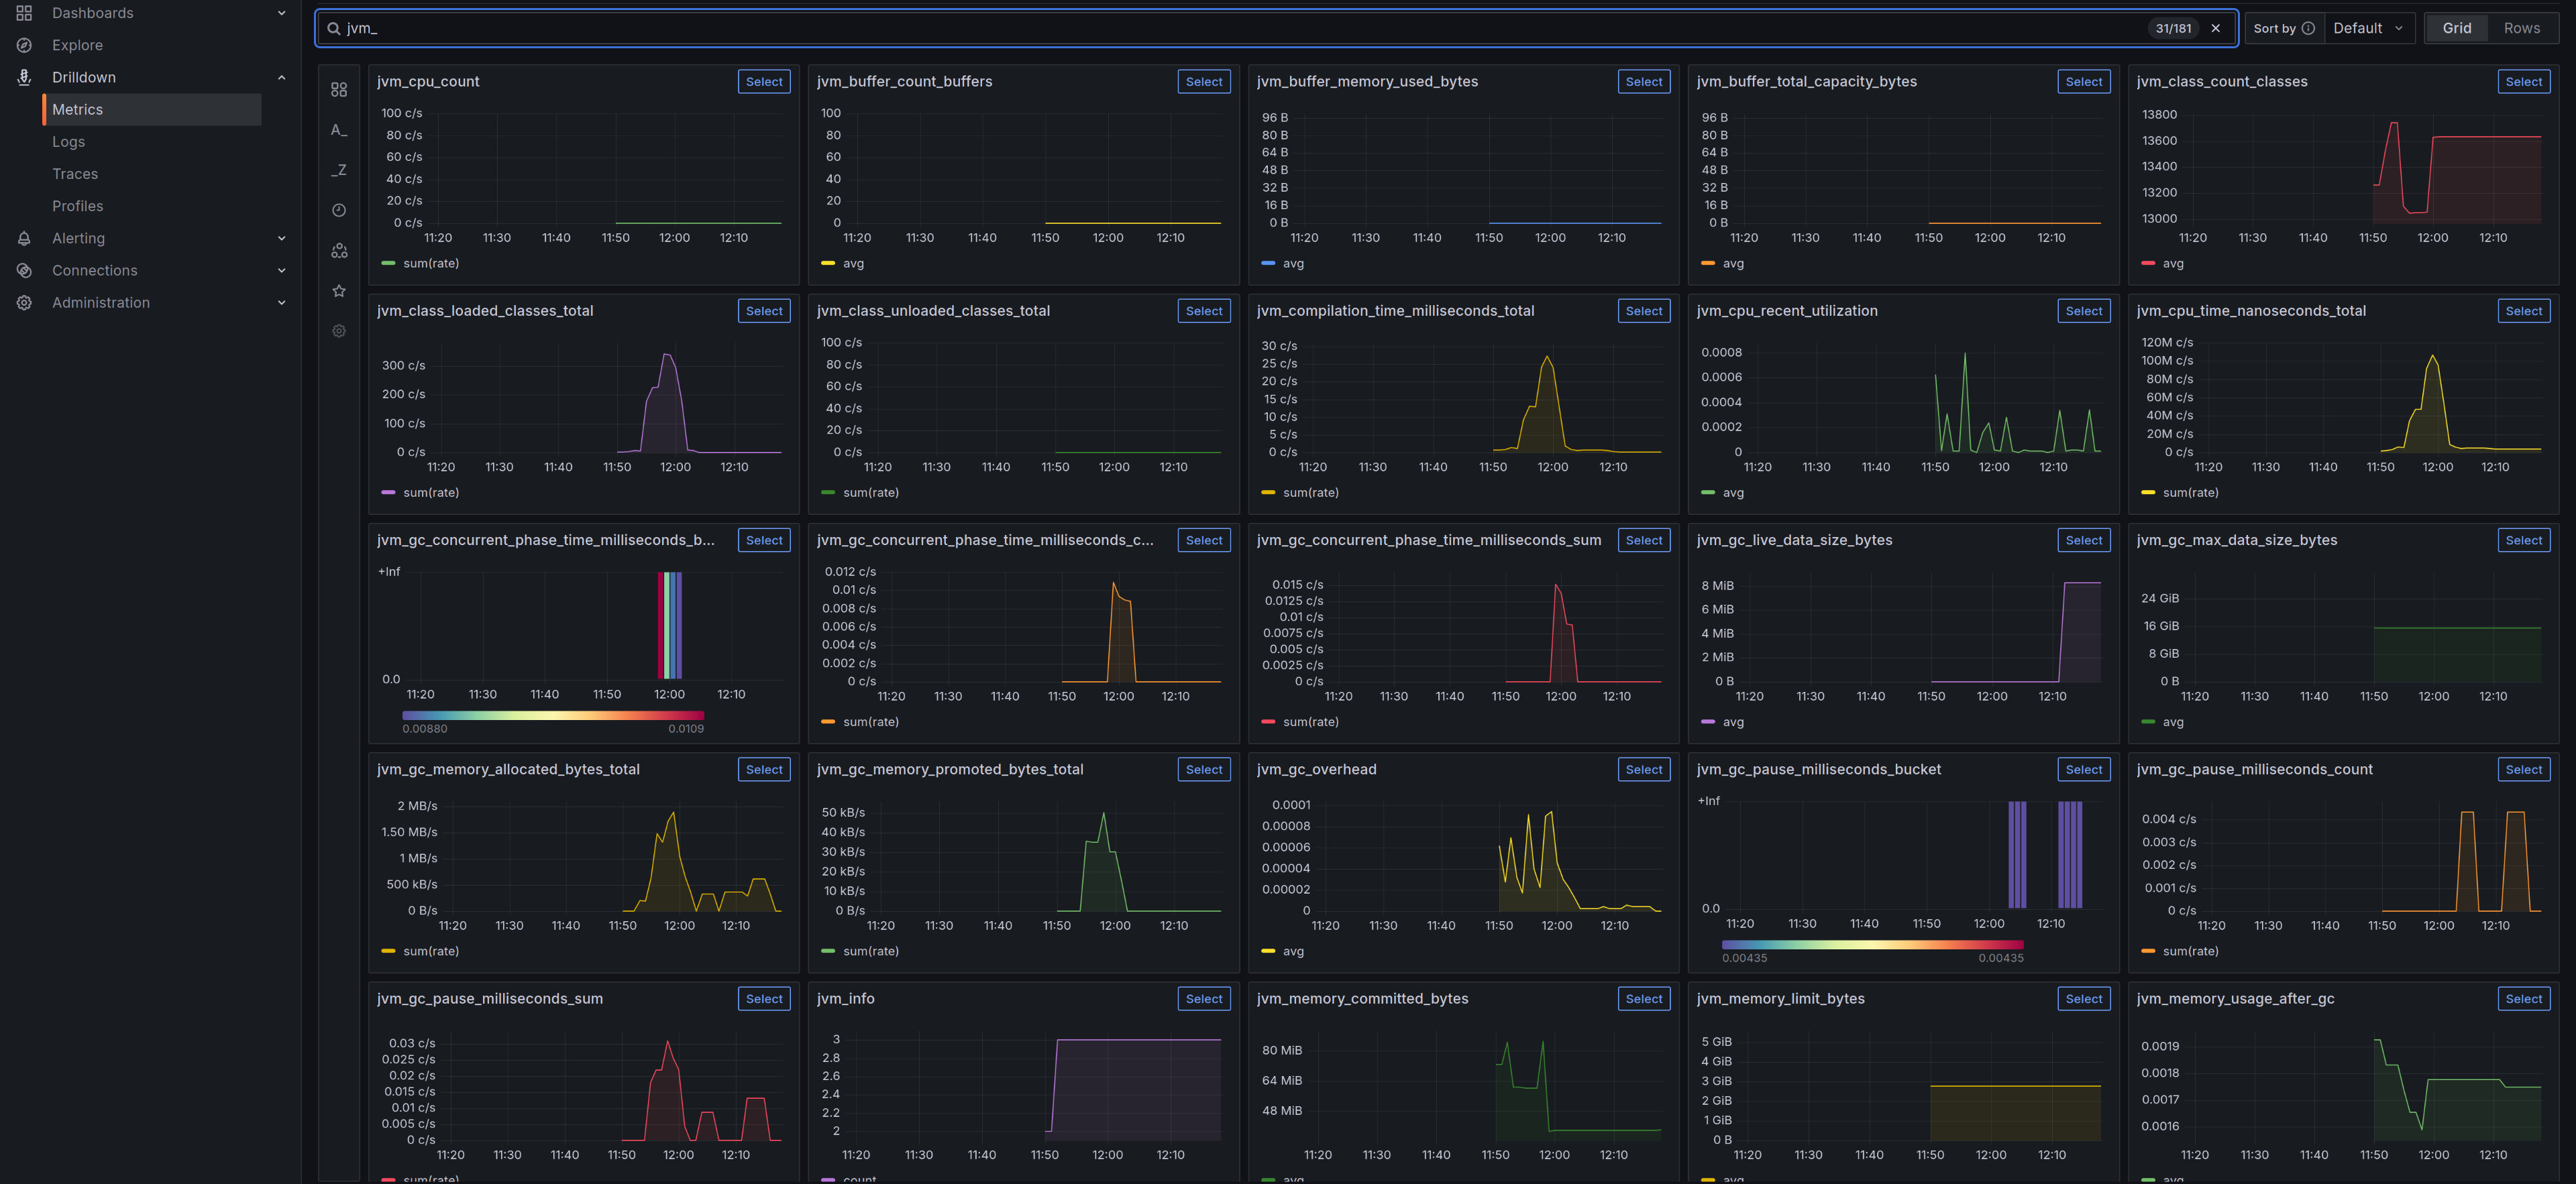Click the Sort by info icon
Viewport: 2576px width, 1184px height.
2308,28
